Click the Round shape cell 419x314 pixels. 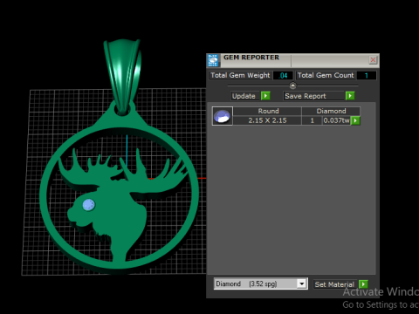point(268,111)
